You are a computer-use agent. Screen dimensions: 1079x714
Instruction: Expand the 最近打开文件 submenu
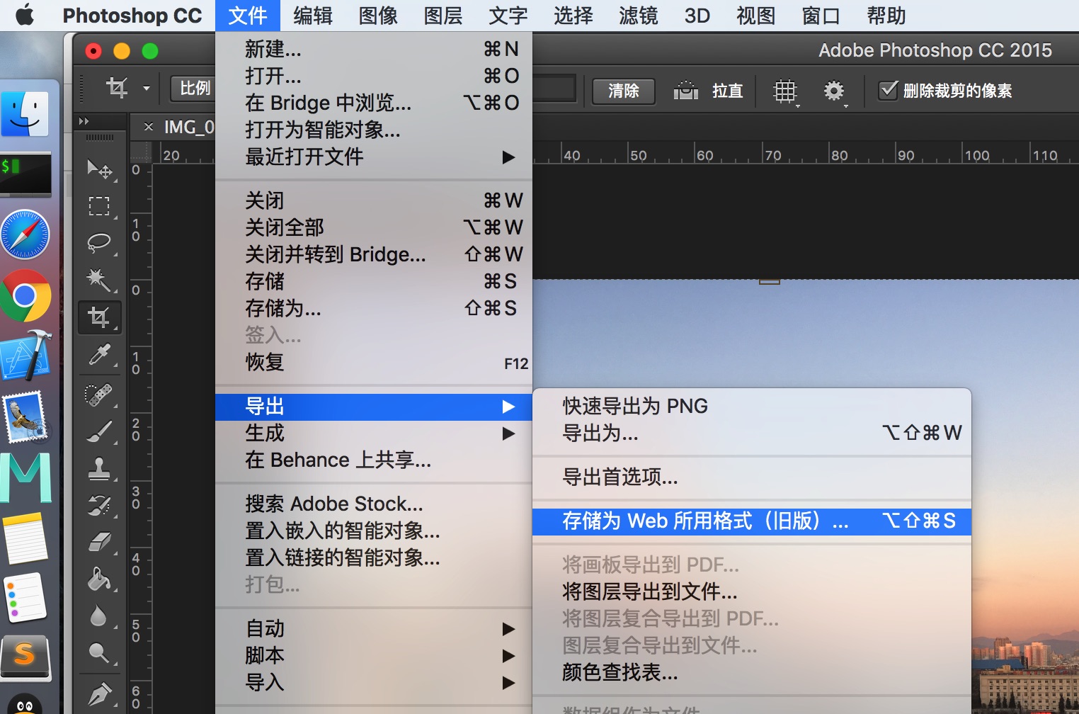(374, 157)
